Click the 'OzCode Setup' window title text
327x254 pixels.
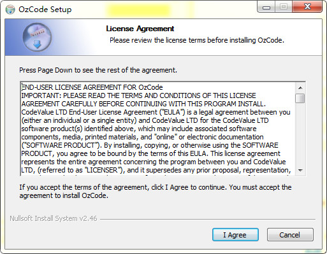coord(45,10)
